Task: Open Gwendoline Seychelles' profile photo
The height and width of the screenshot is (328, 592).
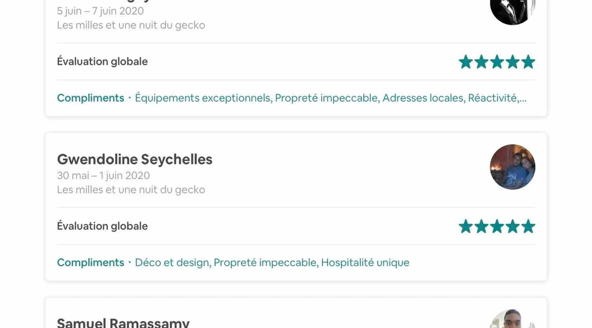Action: coord(512,167)
